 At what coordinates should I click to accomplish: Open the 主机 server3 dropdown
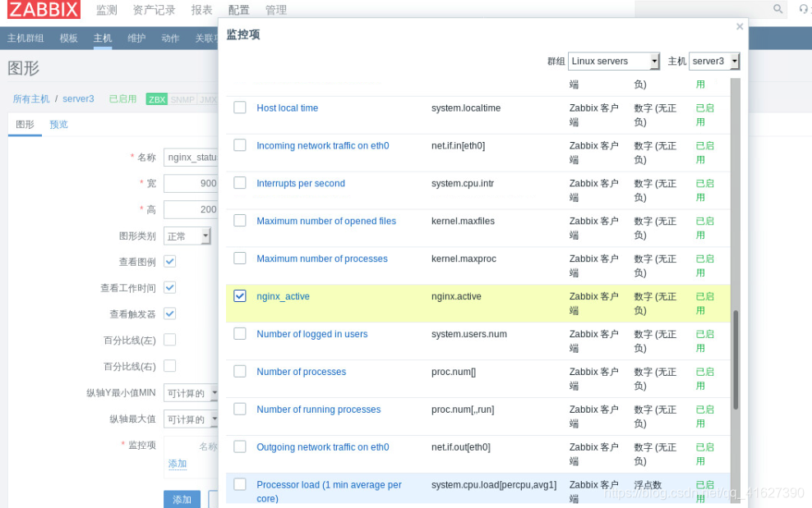pos(714,61)
